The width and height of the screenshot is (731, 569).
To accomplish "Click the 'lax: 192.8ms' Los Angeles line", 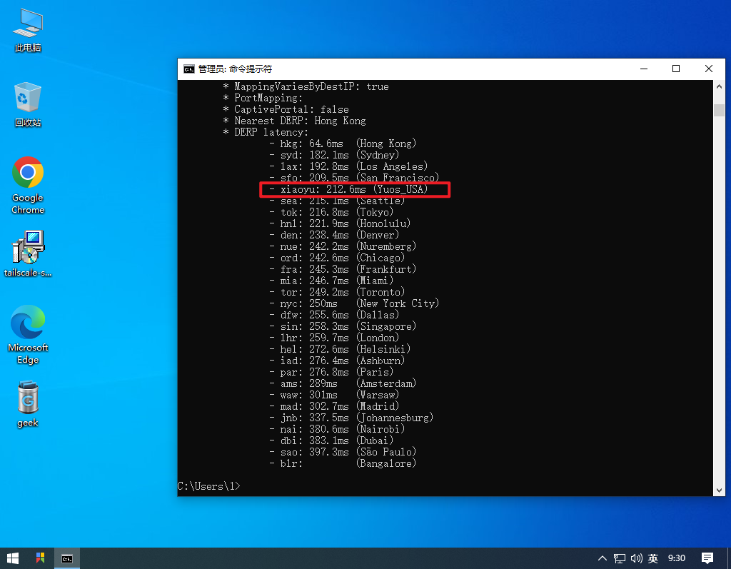I will click(348, 166).
